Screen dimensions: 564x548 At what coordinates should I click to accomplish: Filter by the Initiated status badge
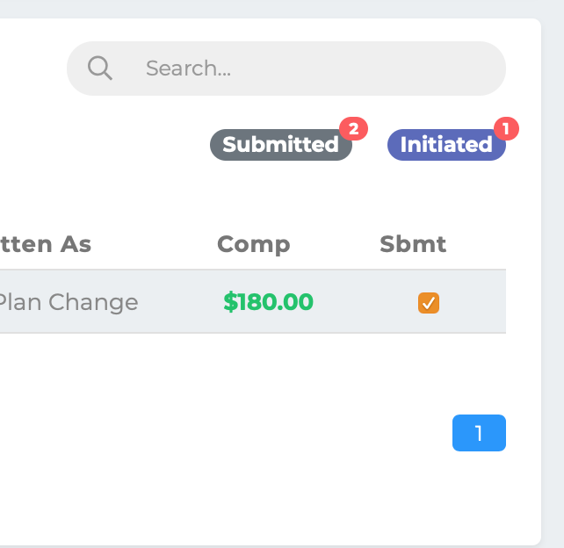pos(446,145)
